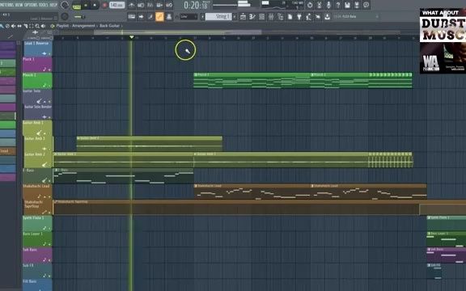Select the first green Pluck 2 clip
This screenshot has width=466, height=291.
tap(252, 81)
